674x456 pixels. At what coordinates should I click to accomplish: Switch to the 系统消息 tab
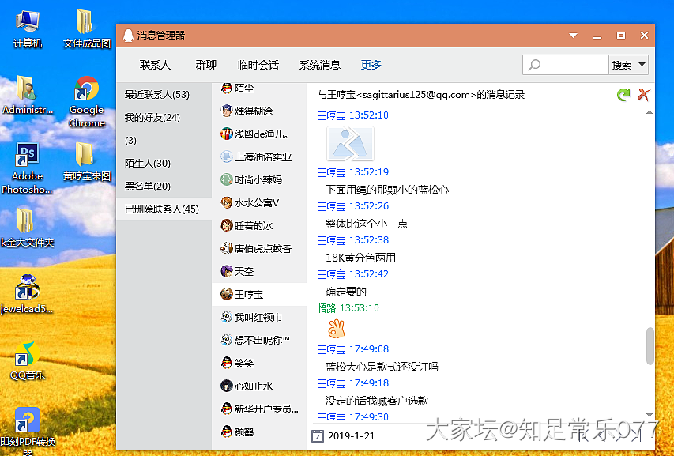(x=319, y=65)
